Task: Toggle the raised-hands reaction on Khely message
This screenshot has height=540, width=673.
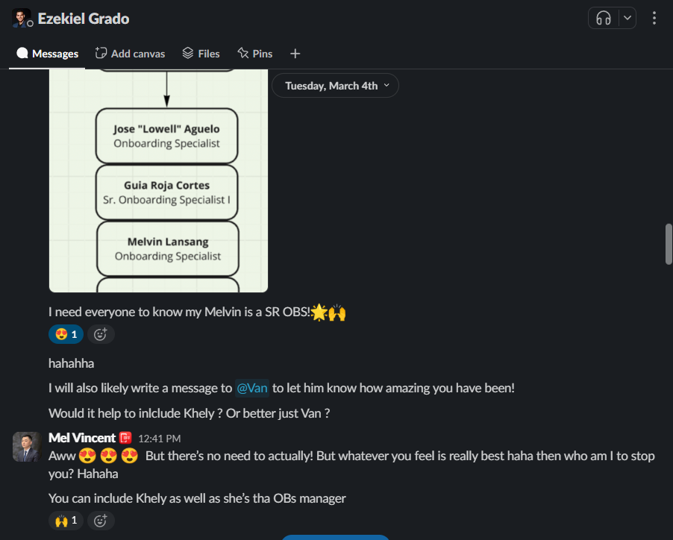Action: click(66, 520)
